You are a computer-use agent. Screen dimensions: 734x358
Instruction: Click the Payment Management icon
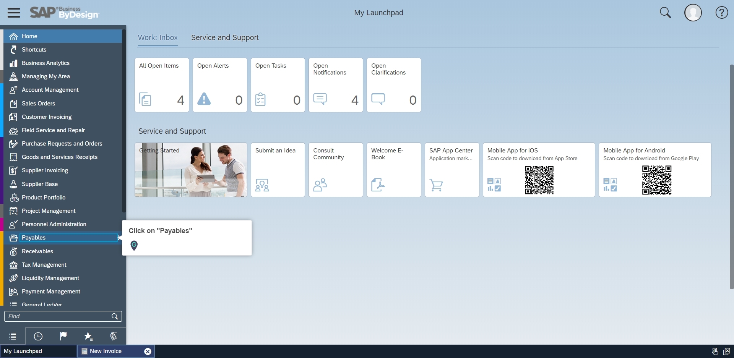pos(13,292)
